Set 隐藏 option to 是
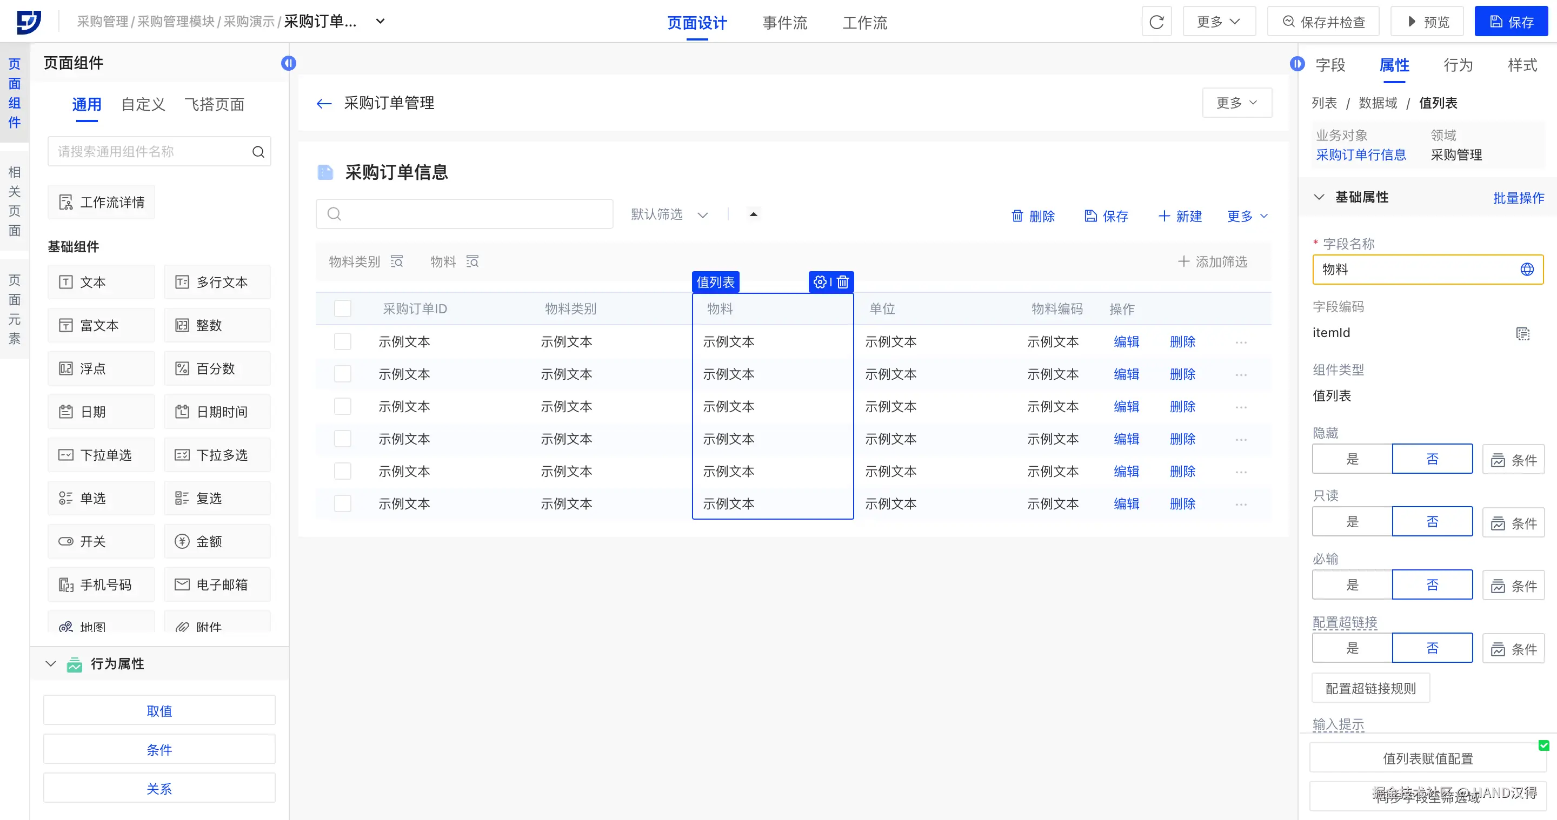 pyautogui.click(x=1352, y=459)
